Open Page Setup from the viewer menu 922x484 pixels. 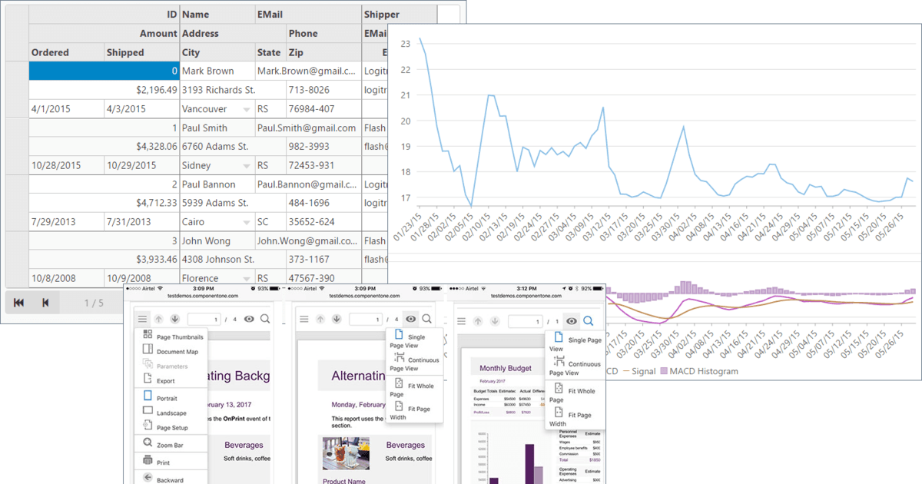pyautogui.click(x=148, y=426)
